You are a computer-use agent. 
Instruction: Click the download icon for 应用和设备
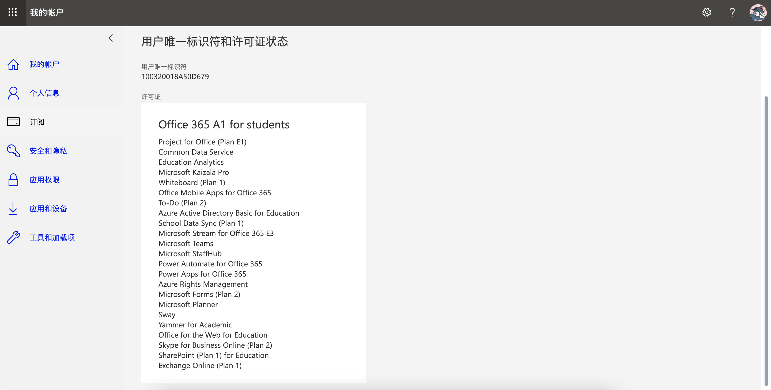pyautogui.click(x=13, y=208)
